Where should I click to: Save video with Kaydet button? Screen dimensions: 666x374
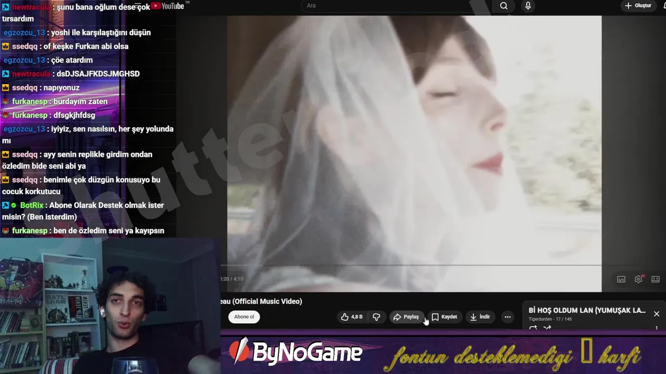click(x=444, y=317)
